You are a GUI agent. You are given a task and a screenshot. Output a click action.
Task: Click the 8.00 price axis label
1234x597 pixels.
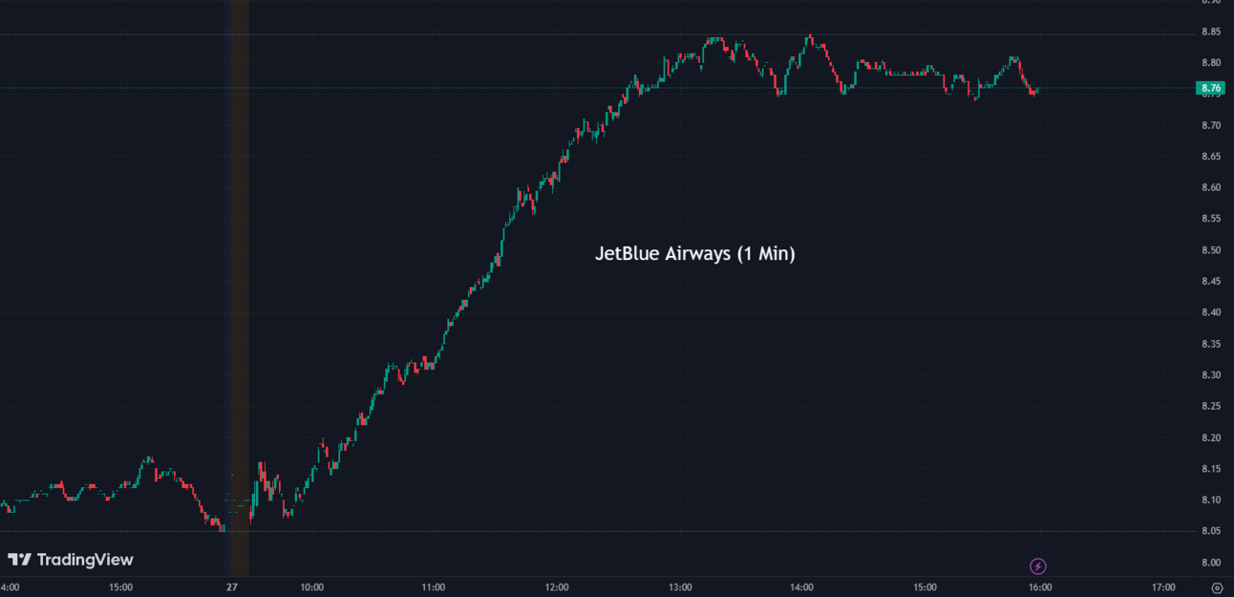point(1211,563)
